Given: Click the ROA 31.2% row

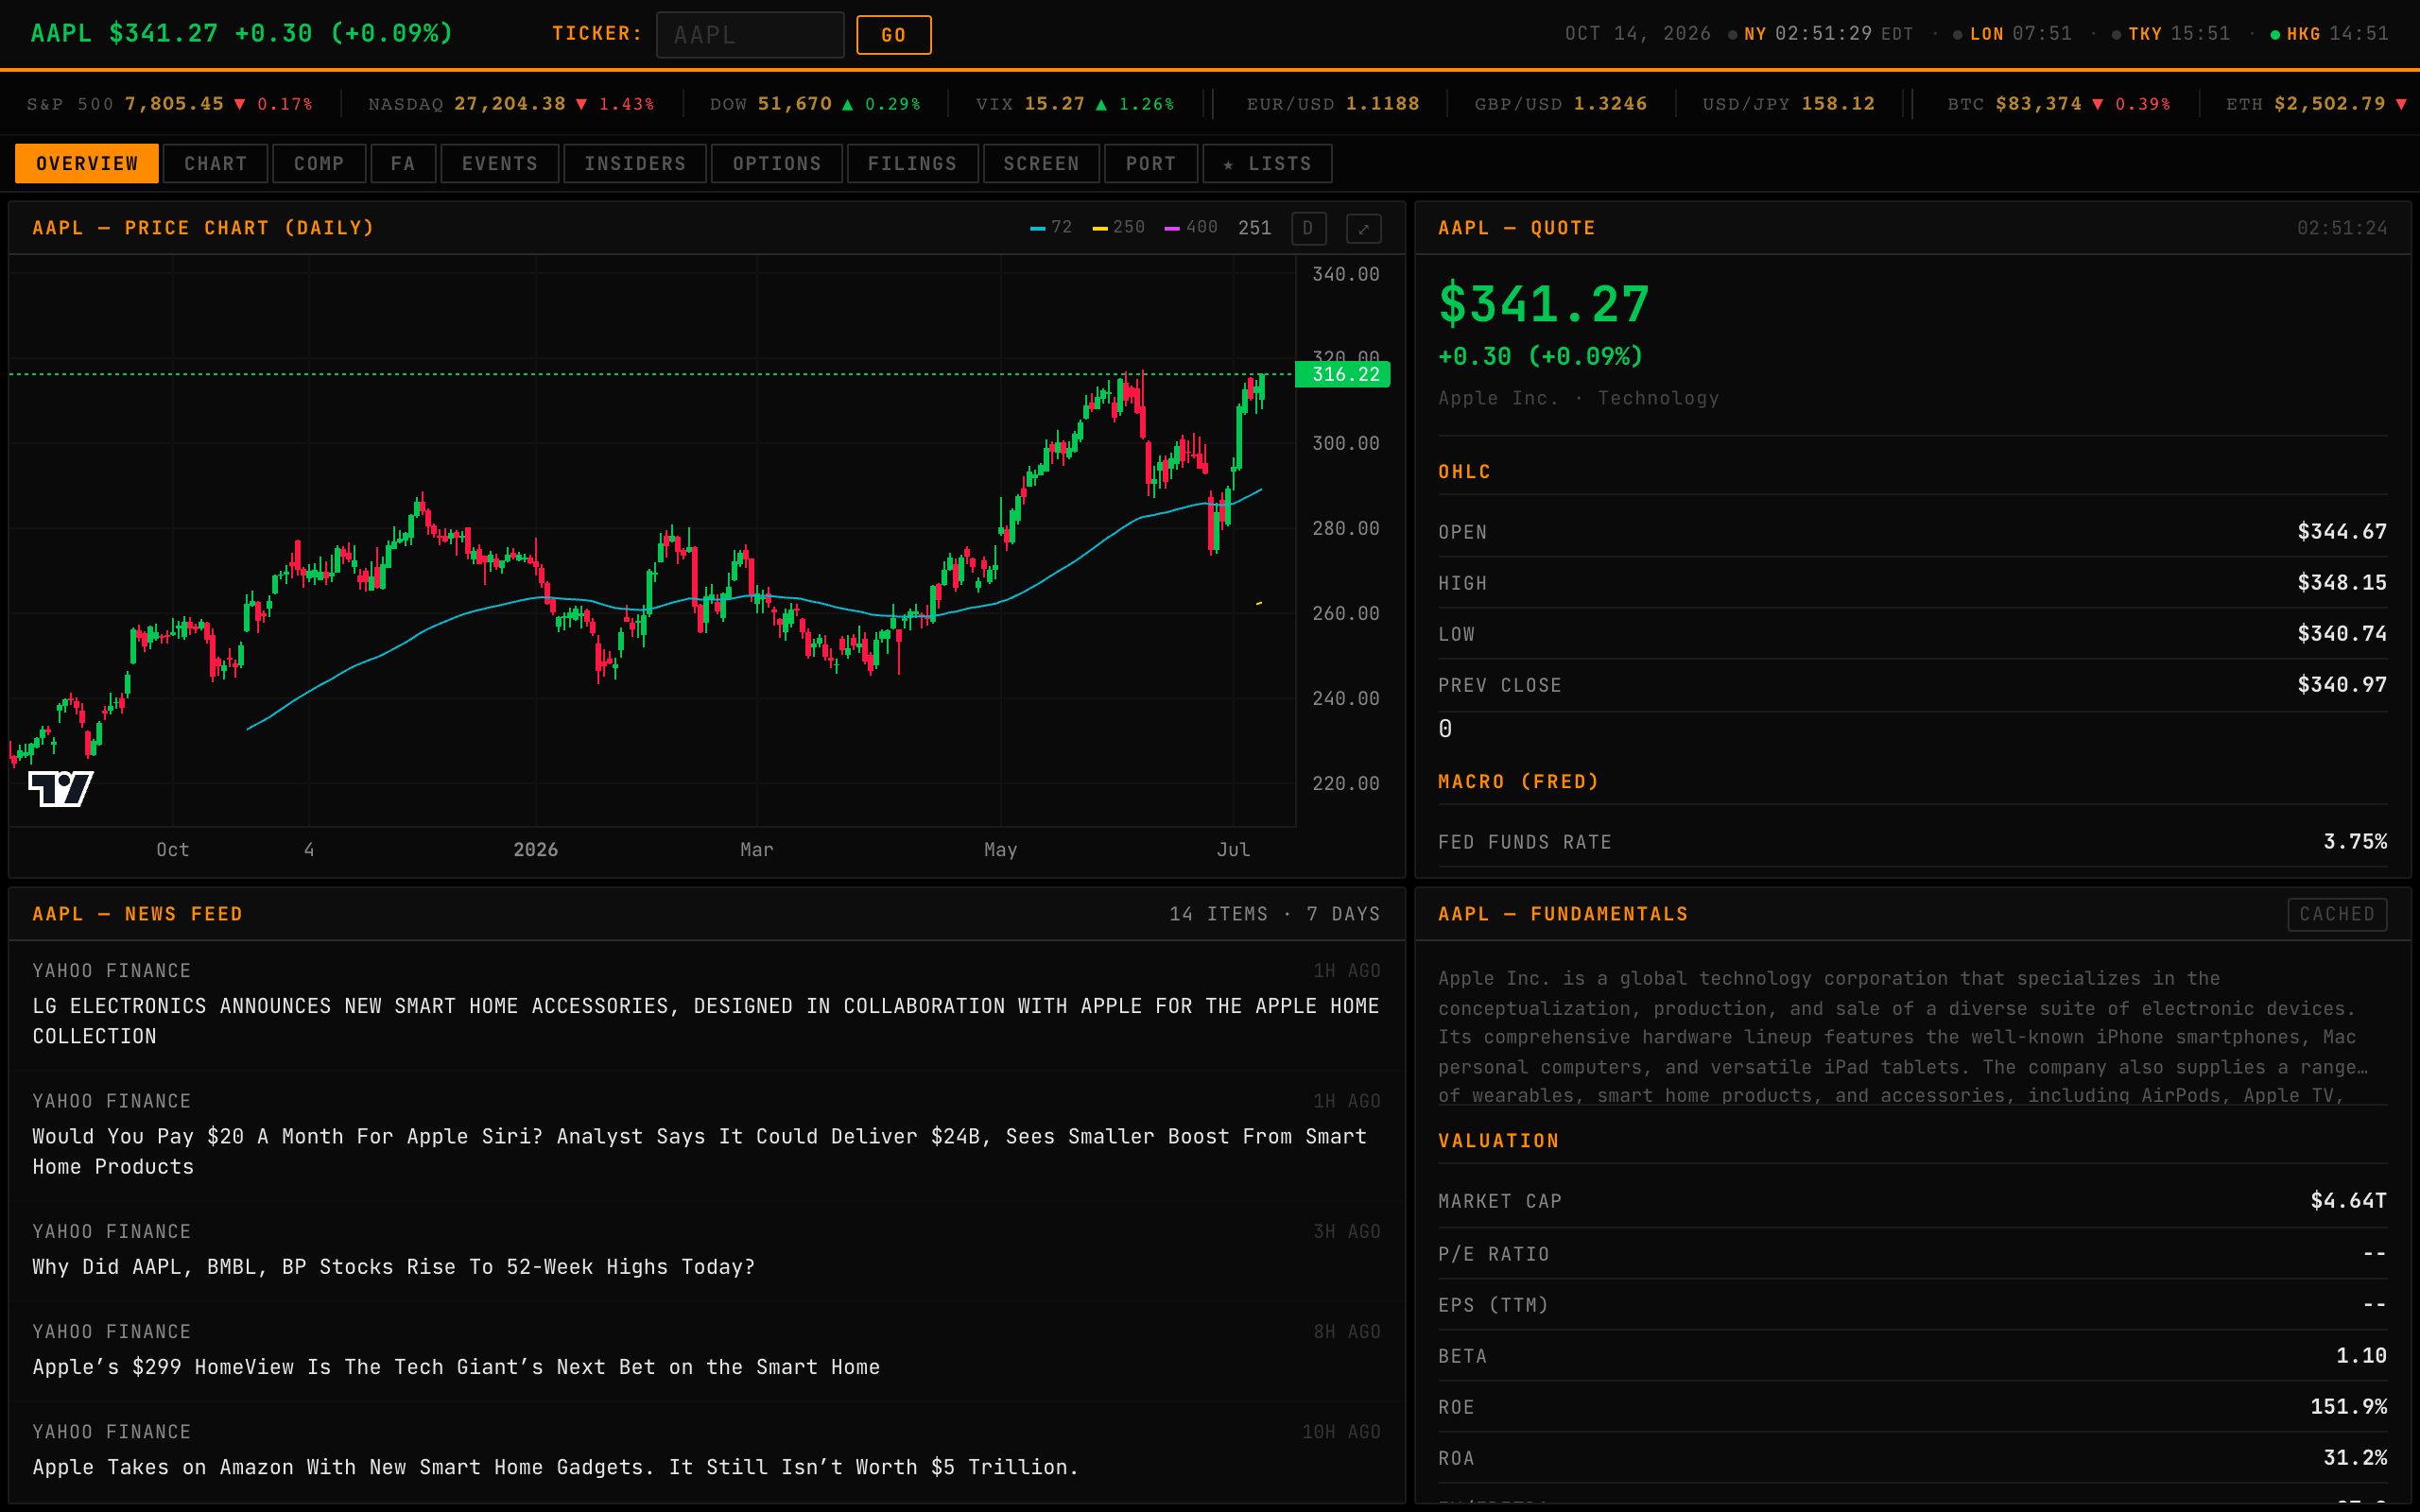Looking at the screenshot, I should pos(1912,1458).
